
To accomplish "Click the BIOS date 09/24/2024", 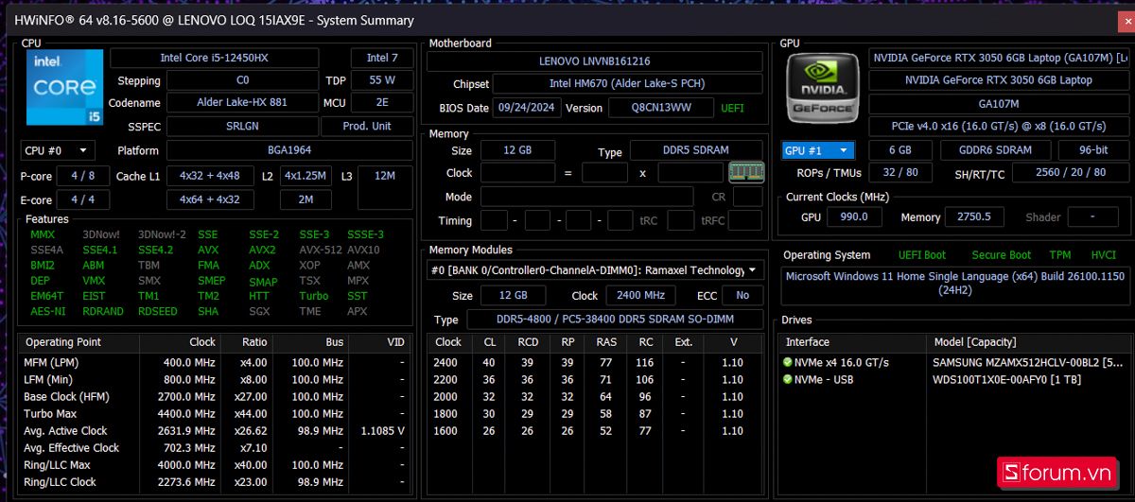I will pyautogui.click(x=529, y=108).
